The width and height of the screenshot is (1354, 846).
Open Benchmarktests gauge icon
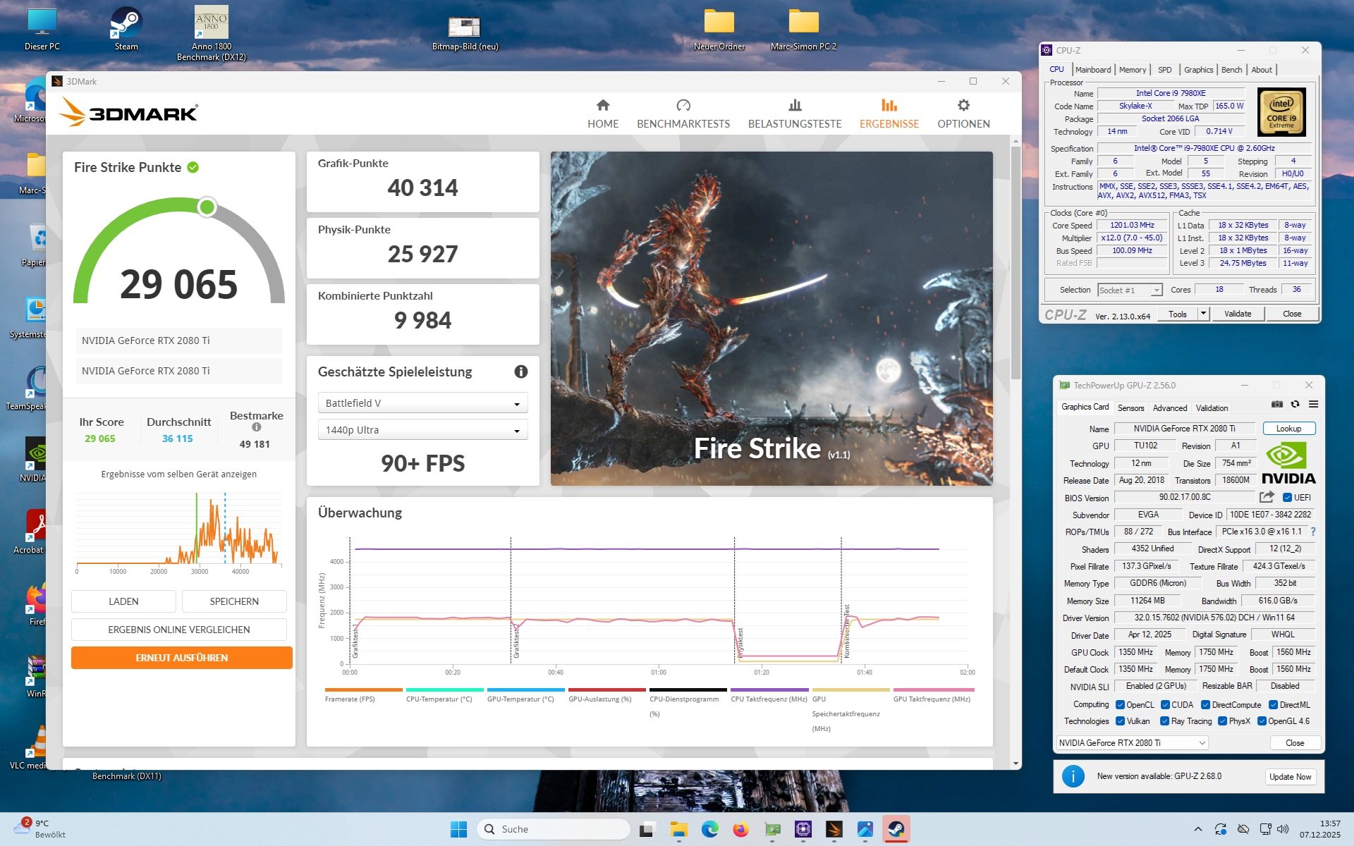(x=683, y=106)
